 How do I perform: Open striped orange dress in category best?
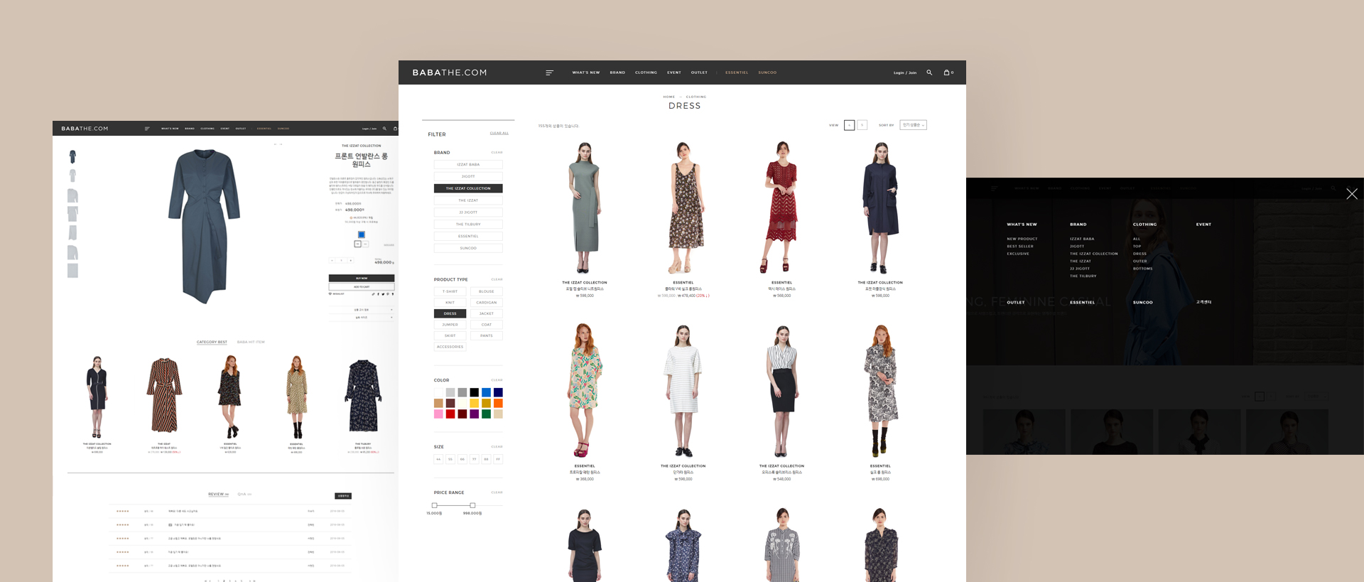(x=164, y=397)
